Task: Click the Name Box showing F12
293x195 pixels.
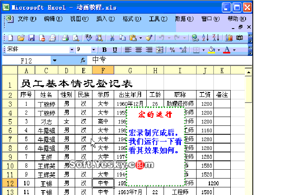Action: click(x=26, y=61)
